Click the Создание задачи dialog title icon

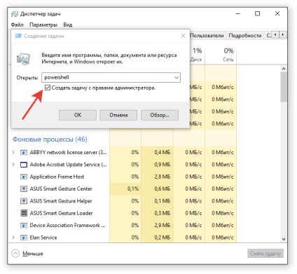18,36
